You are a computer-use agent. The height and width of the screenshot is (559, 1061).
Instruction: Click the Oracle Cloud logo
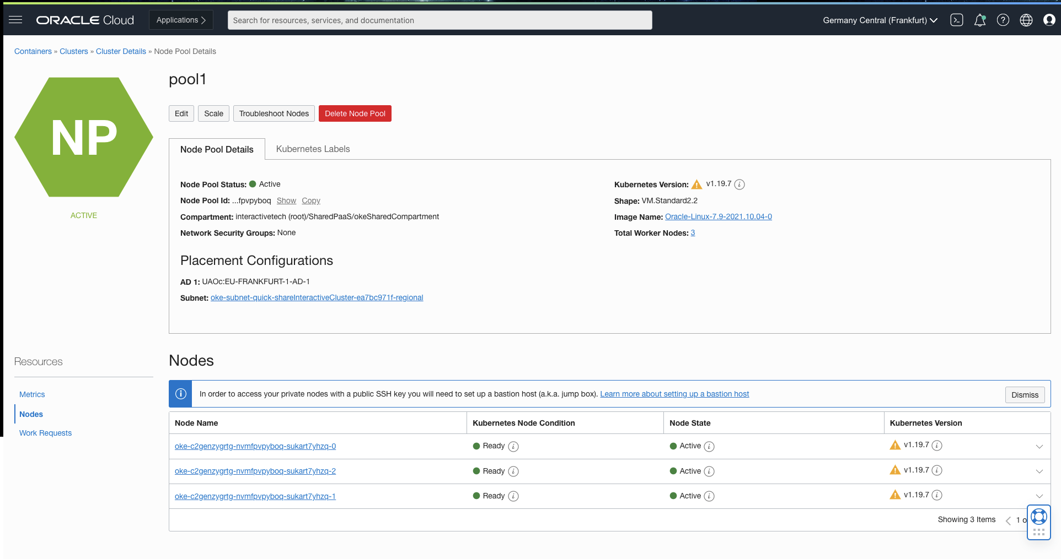tap(85, 20)
